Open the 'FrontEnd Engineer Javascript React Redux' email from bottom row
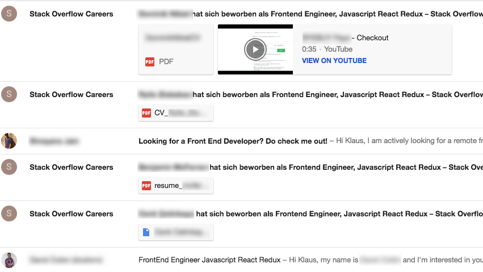Image resolution: width=483 pixels, height=272 pixels. point(209,260)
